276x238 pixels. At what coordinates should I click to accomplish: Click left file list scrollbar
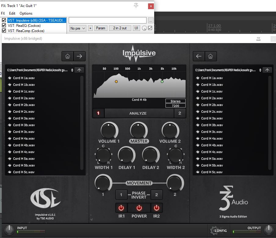[82, 123]
